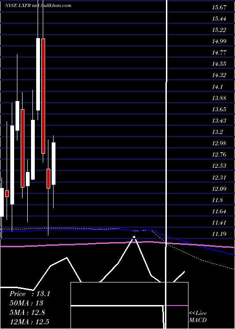Click the 13.65 price axis label
The height and width of the screenshot is (329, 235).
[219, 110]
